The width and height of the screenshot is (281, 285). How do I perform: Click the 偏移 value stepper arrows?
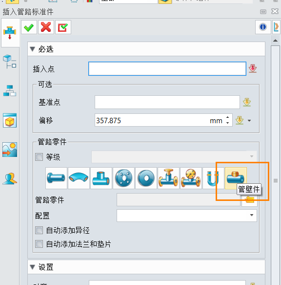(x=227, y=120)
